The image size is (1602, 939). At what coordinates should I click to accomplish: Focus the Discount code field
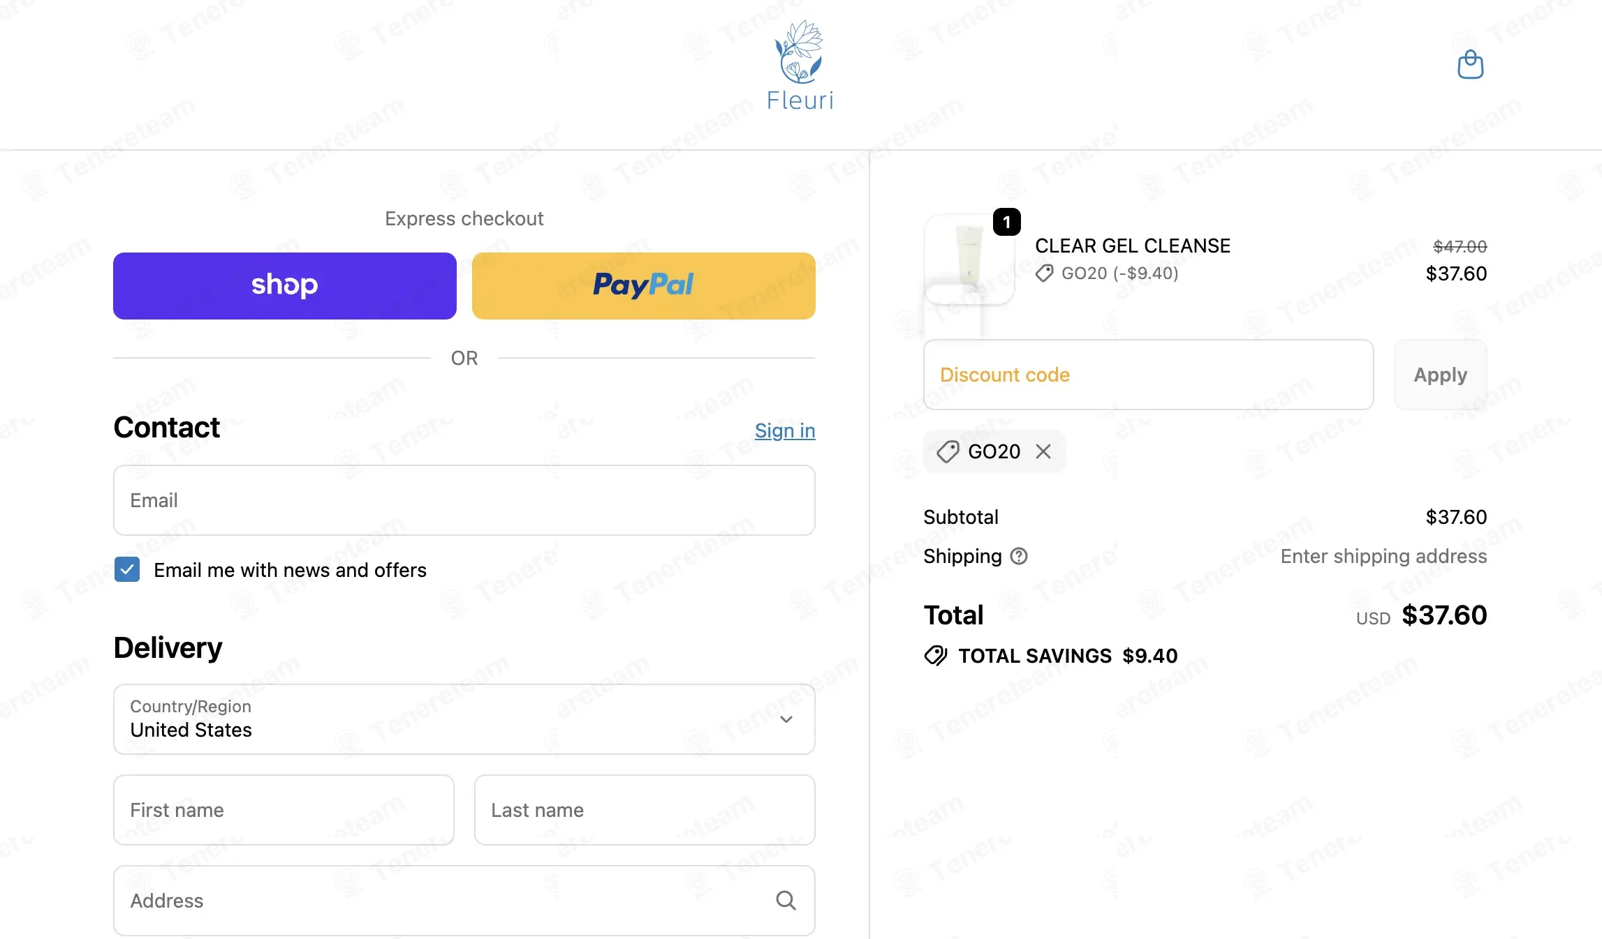1149,375
